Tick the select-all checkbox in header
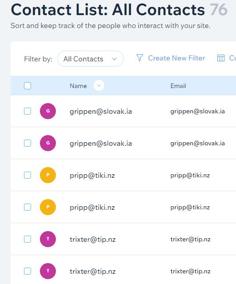236x284 pixels. point(28,86)
